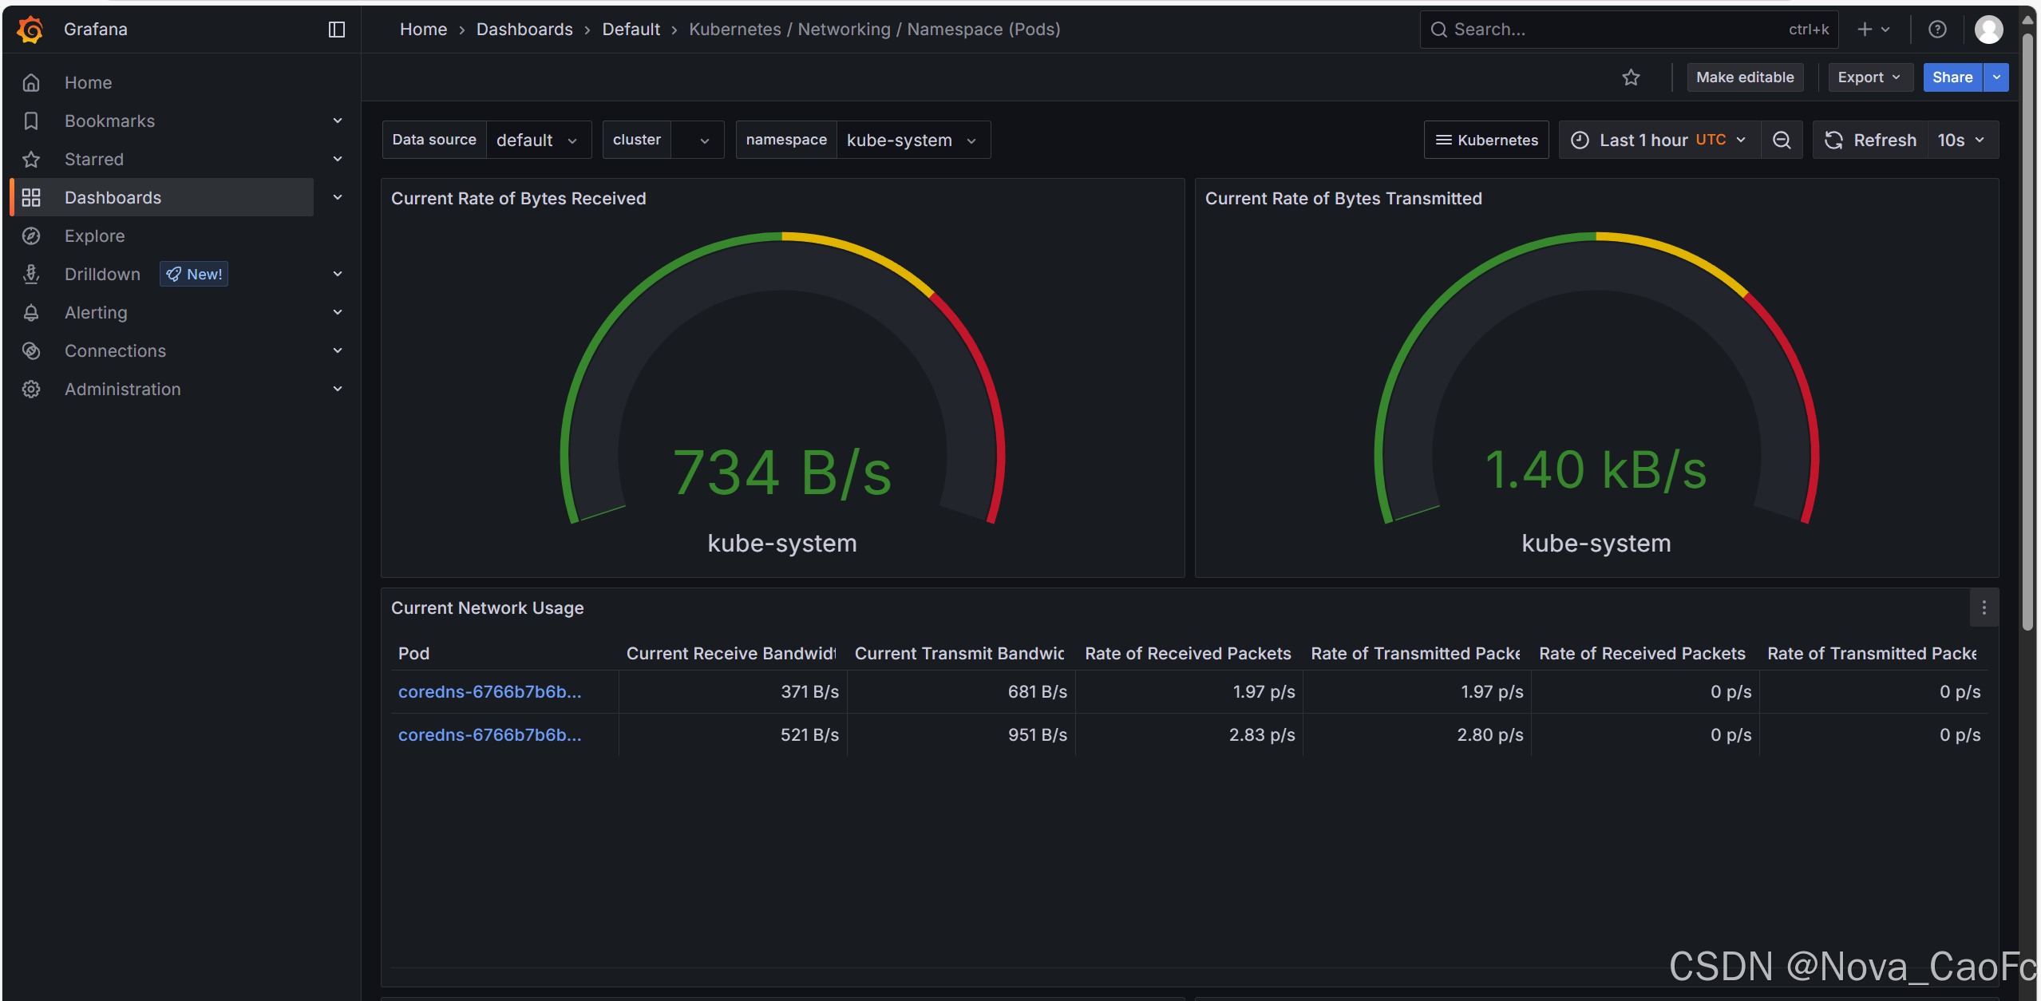This screenshot has height=1001, width=2041.
Task: Click the zoom out time range icon
Action: [x=1782, y=140]
